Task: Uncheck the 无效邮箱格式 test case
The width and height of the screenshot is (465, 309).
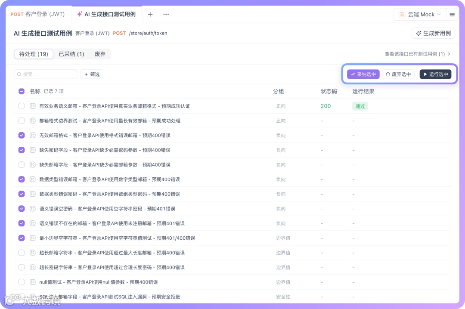Action: coord(22,135)
